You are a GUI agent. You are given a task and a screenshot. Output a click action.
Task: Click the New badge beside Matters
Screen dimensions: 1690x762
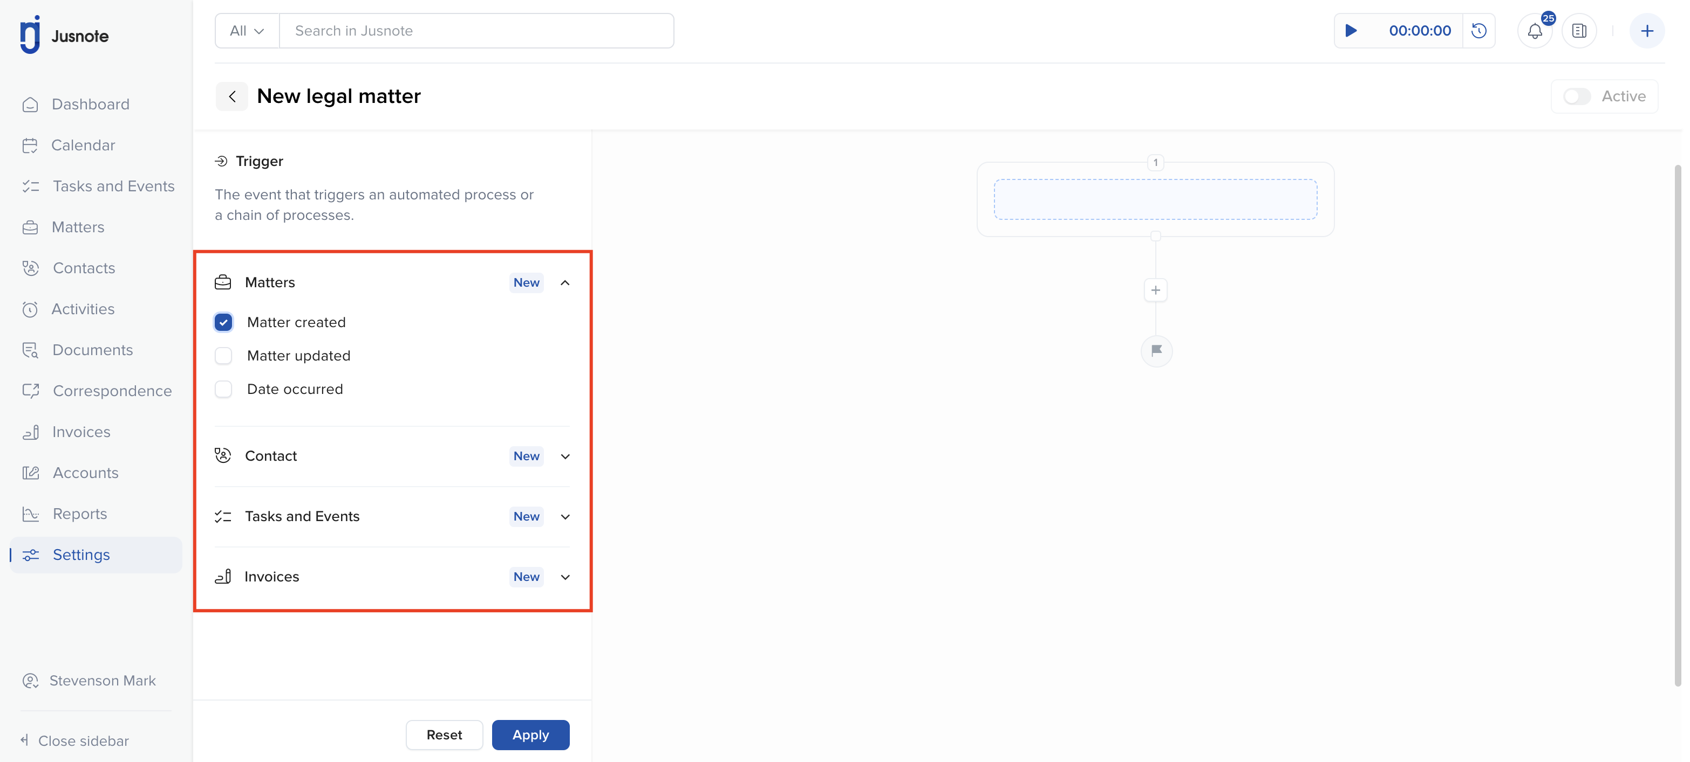(526, 282)
